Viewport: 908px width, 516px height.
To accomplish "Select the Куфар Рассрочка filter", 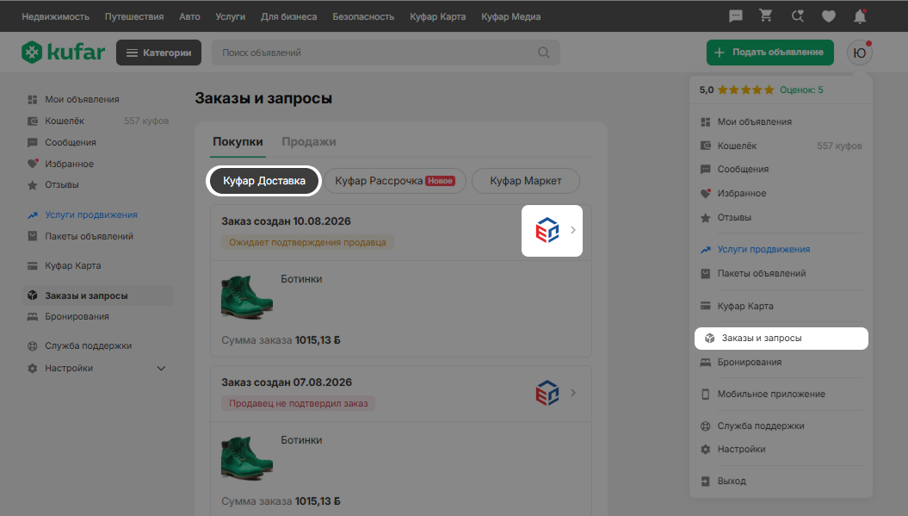I will pyautogui.click(x=395, y=181).
